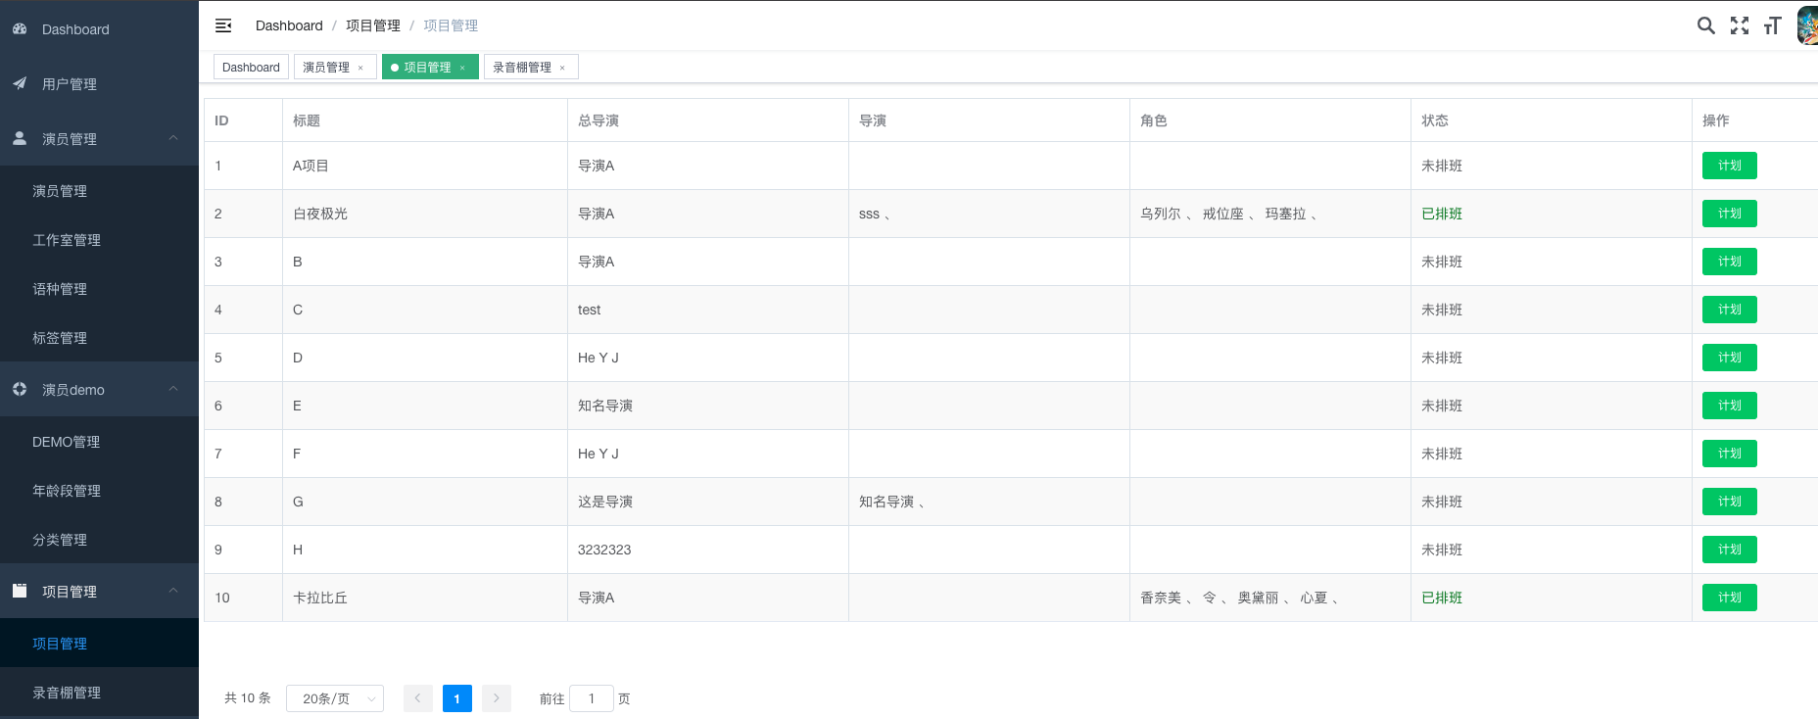Collapse the 项目管理 sidebar group
The image size is (1818, 719).
click(173, 591)
